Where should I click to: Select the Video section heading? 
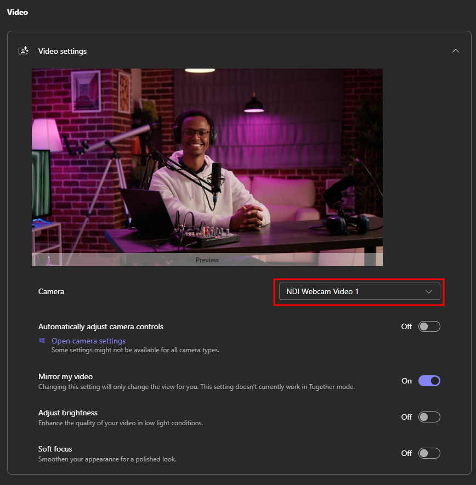(x=17, y=12)
